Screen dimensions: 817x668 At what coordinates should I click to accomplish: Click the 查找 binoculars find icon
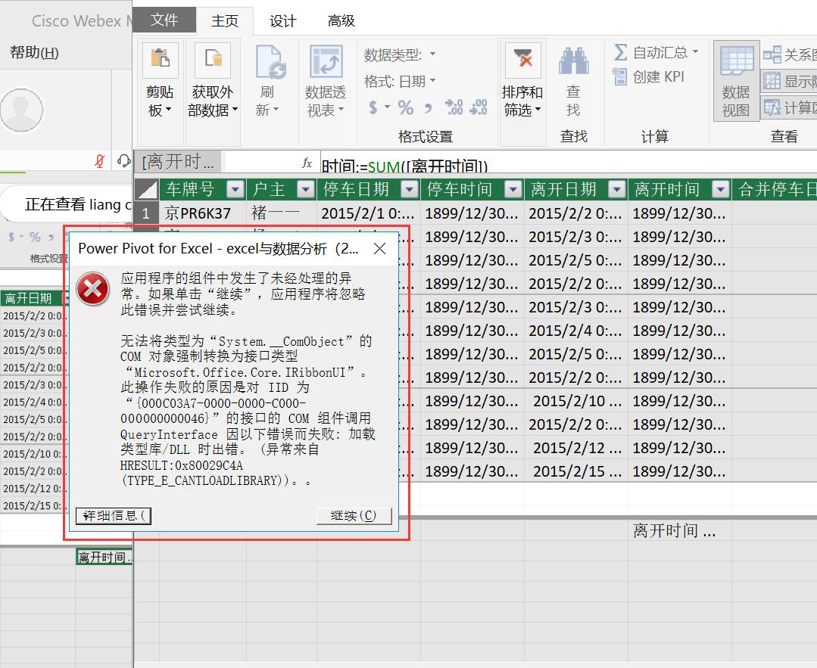573,60
